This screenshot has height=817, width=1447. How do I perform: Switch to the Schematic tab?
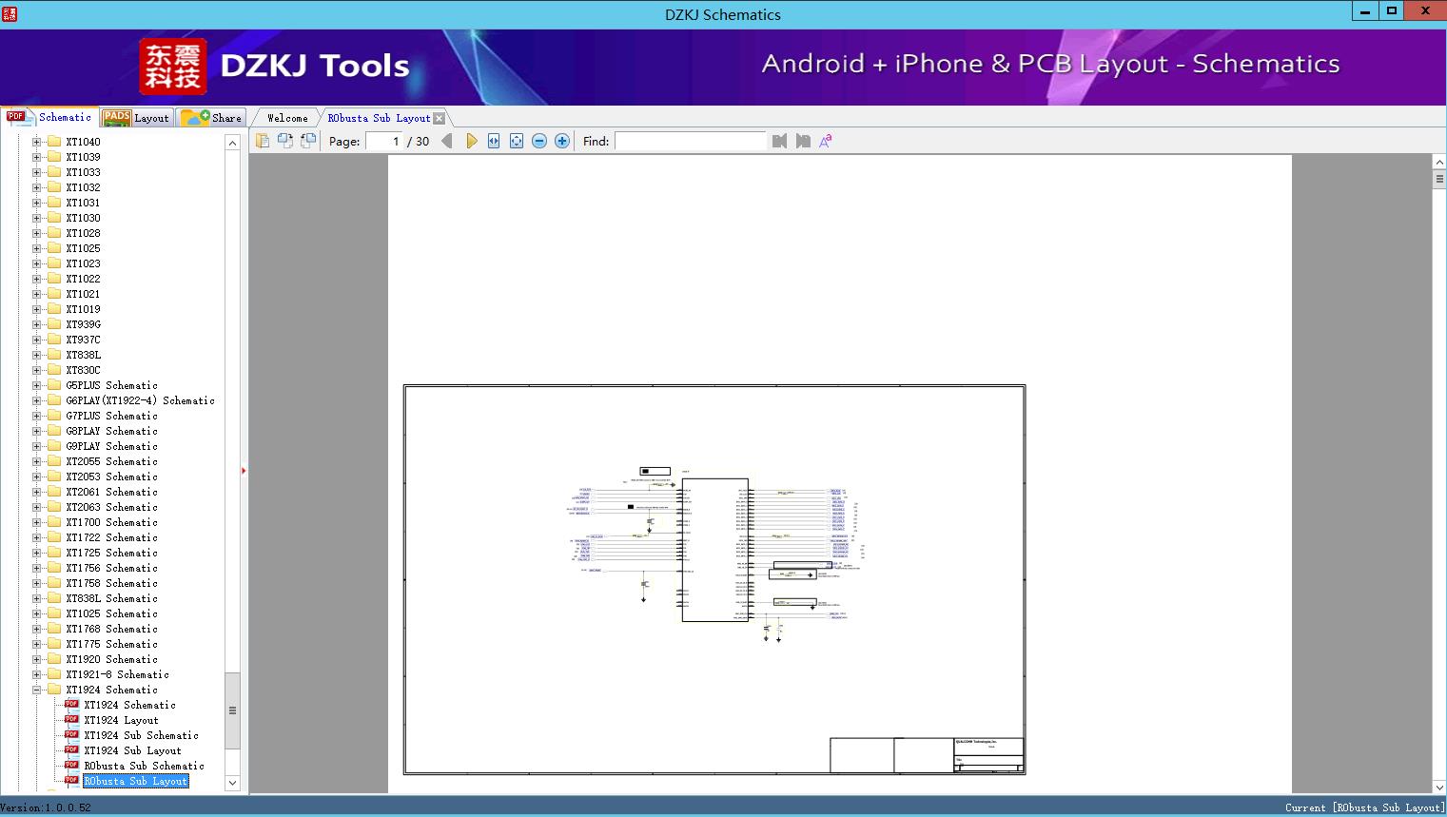(49, 117)
